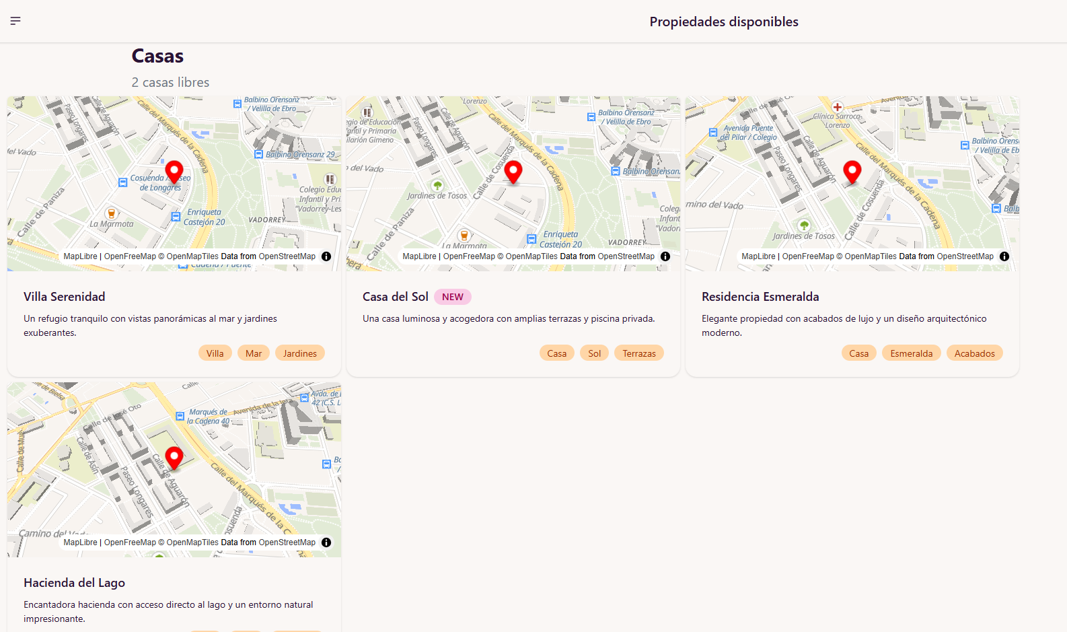Image resolution: width=1067 pixels, height=632 pixels.
Task: Click the red map pin on Villa Serenidad map
Action: coord(174,172)
